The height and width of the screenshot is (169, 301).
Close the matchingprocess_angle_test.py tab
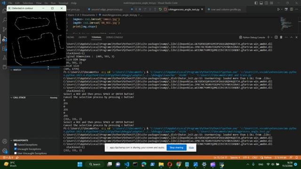point(202,9)
